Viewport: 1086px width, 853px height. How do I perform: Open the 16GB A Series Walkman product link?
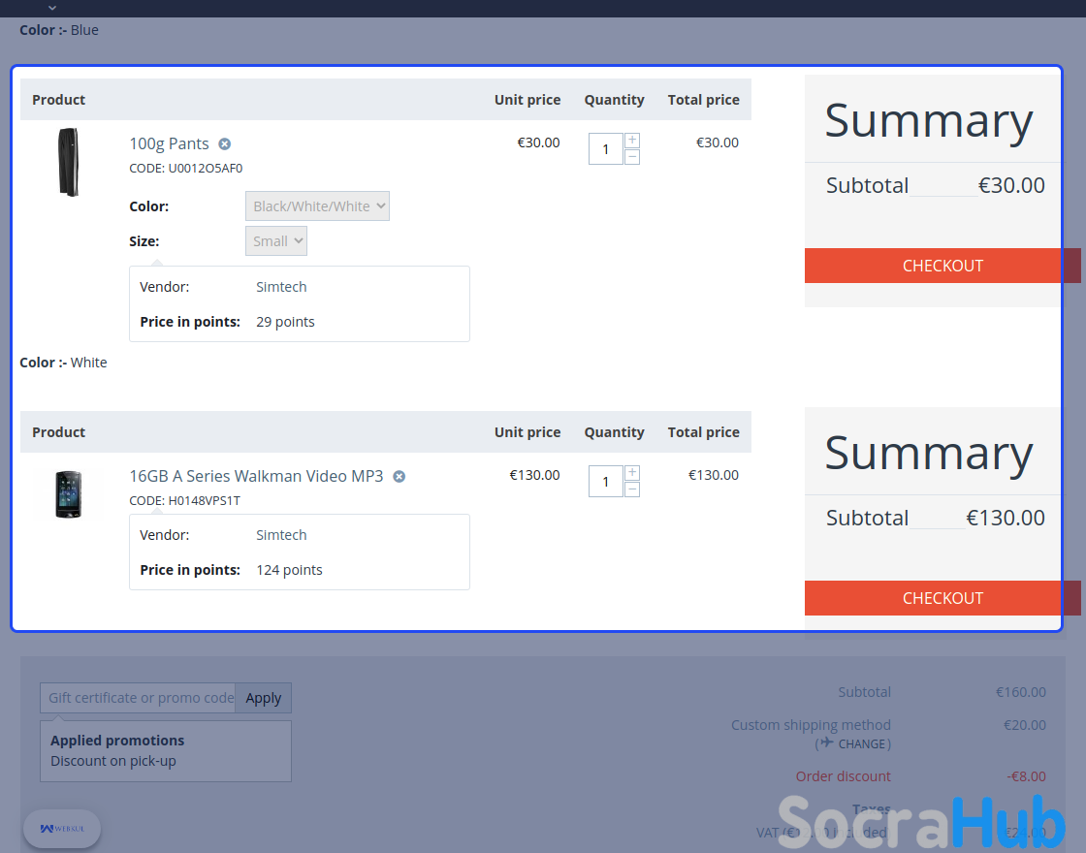256,476
